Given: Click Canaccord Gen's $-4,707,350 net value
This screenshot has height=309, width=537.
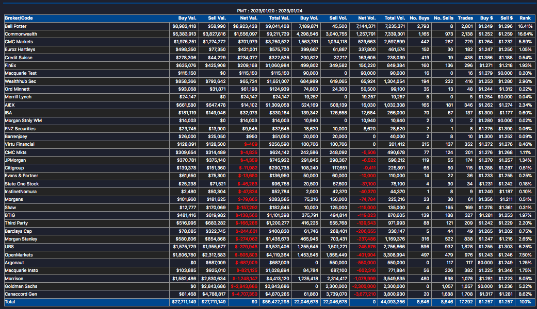Looking at the screenshot, I should point(245,294).
